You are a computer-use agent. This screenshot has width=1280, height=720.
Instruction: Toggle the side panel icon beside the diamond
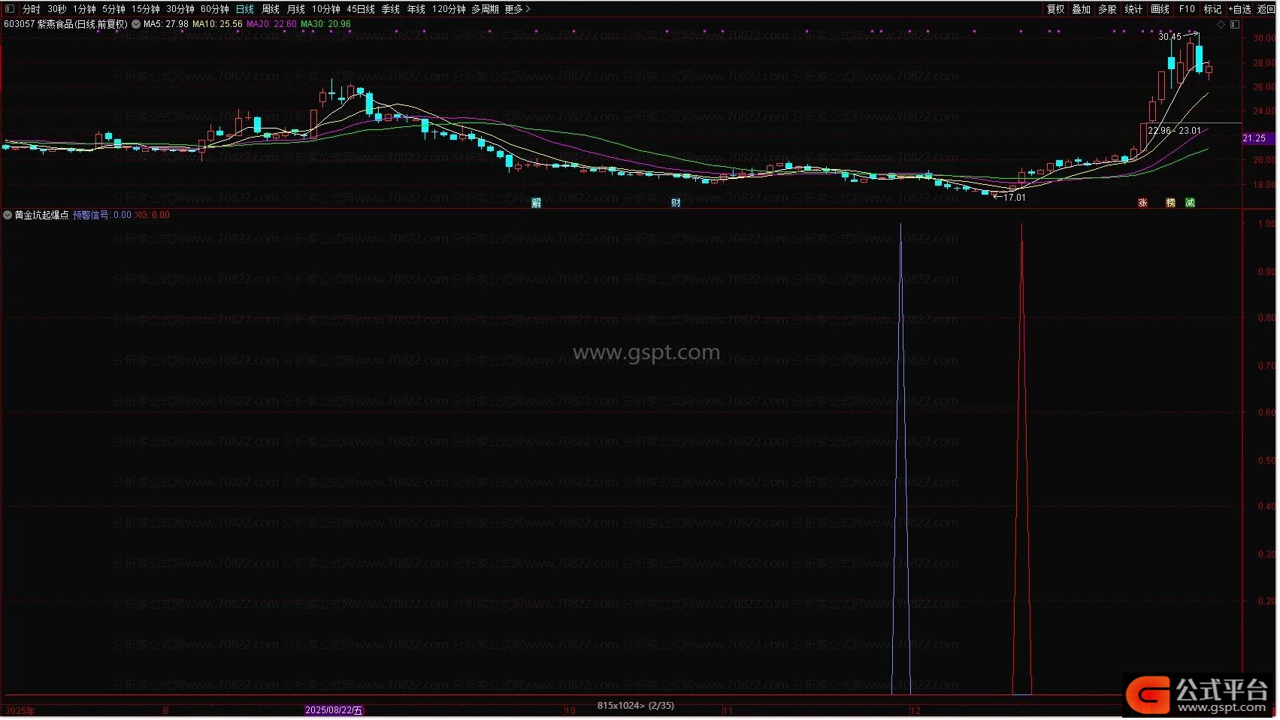pos(1235,25)
